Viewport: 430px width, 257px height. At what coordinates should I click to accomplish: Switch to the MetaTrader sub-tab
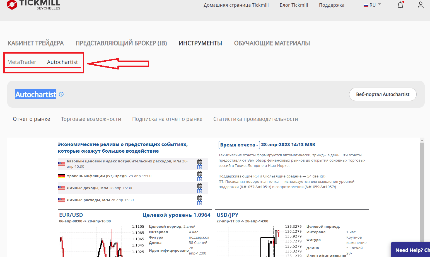[x=22, y=62]
